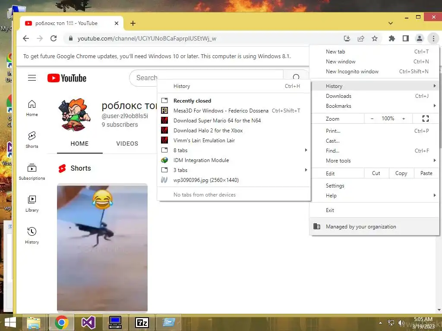The height and width of the screenshot is (331, 442).
Task: Click the browser forward arrow
Action: (40, 38)
